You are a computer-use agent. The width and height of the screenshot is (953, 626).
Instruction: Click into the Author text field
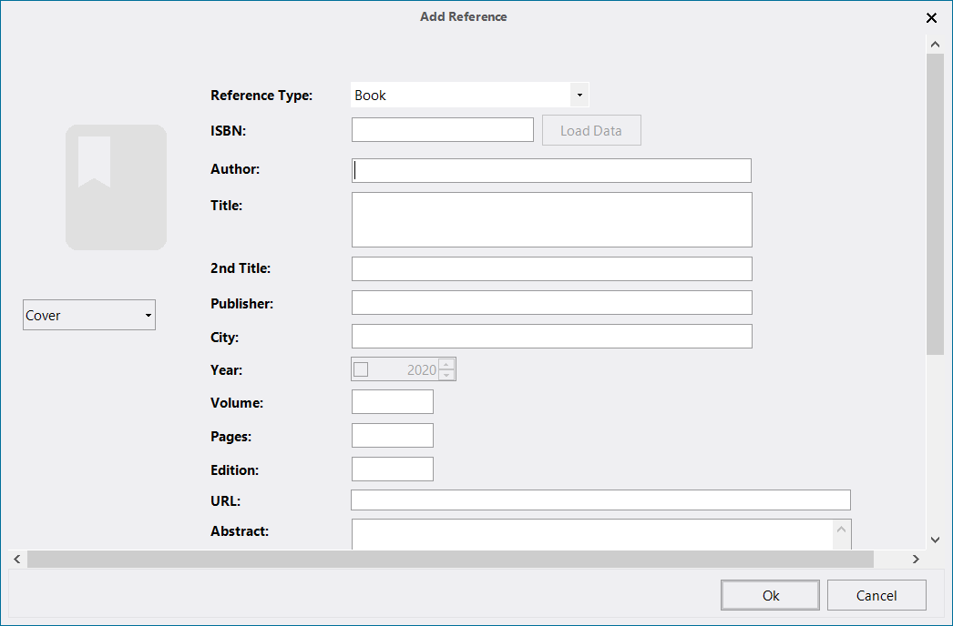[x=551, y=170]
